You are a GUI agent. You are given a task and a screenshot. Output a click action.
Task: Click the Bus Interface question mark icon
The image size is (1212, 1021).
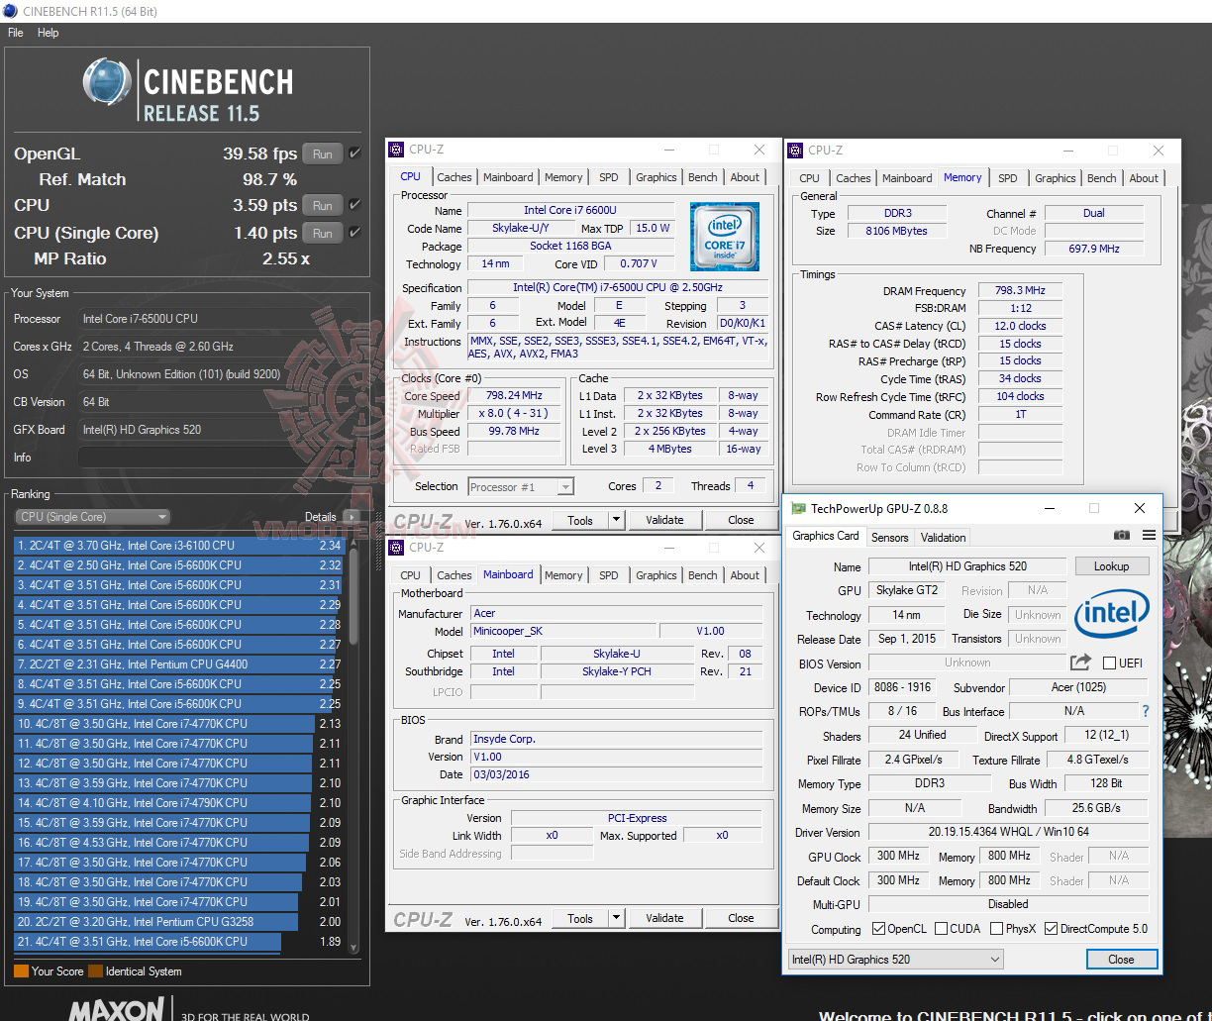tap(1146, 711)
